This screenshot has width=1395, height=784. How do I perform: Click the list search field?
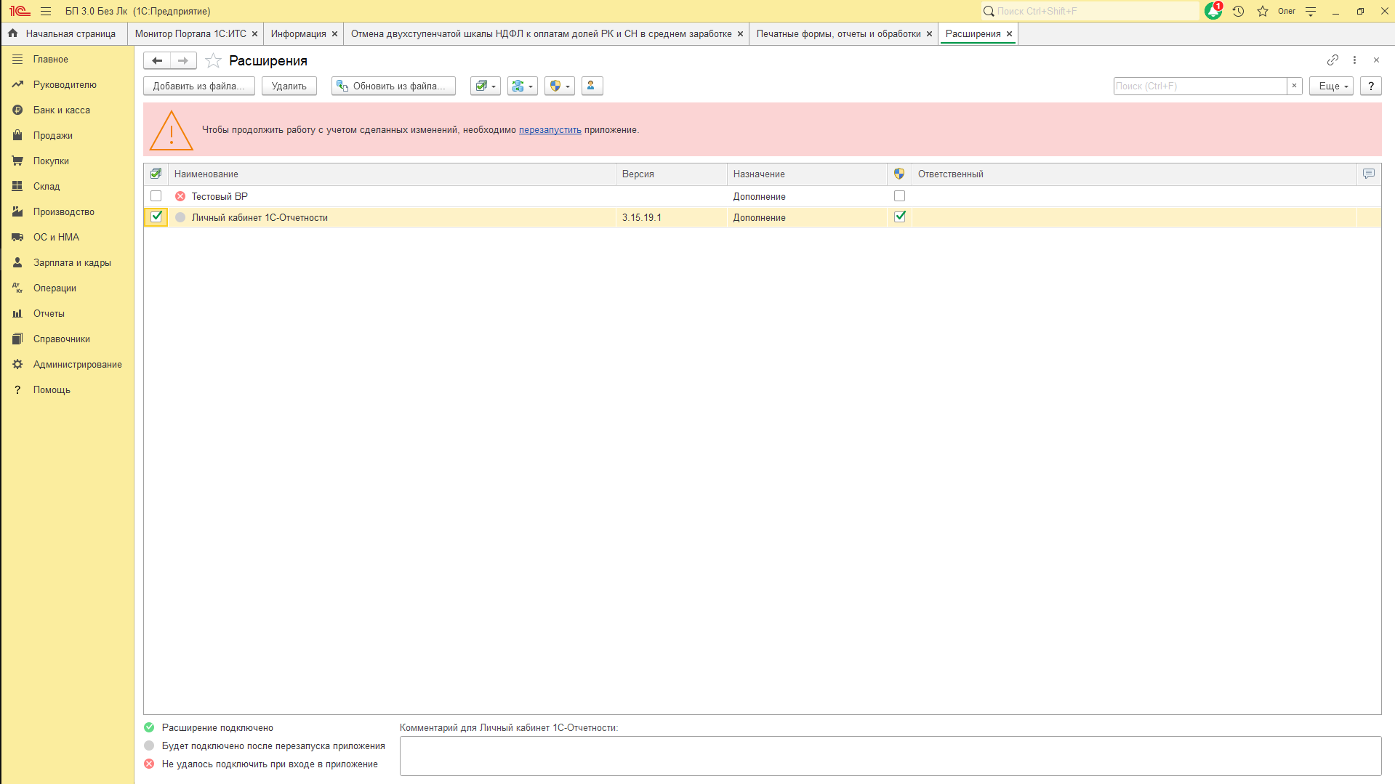1199,86
